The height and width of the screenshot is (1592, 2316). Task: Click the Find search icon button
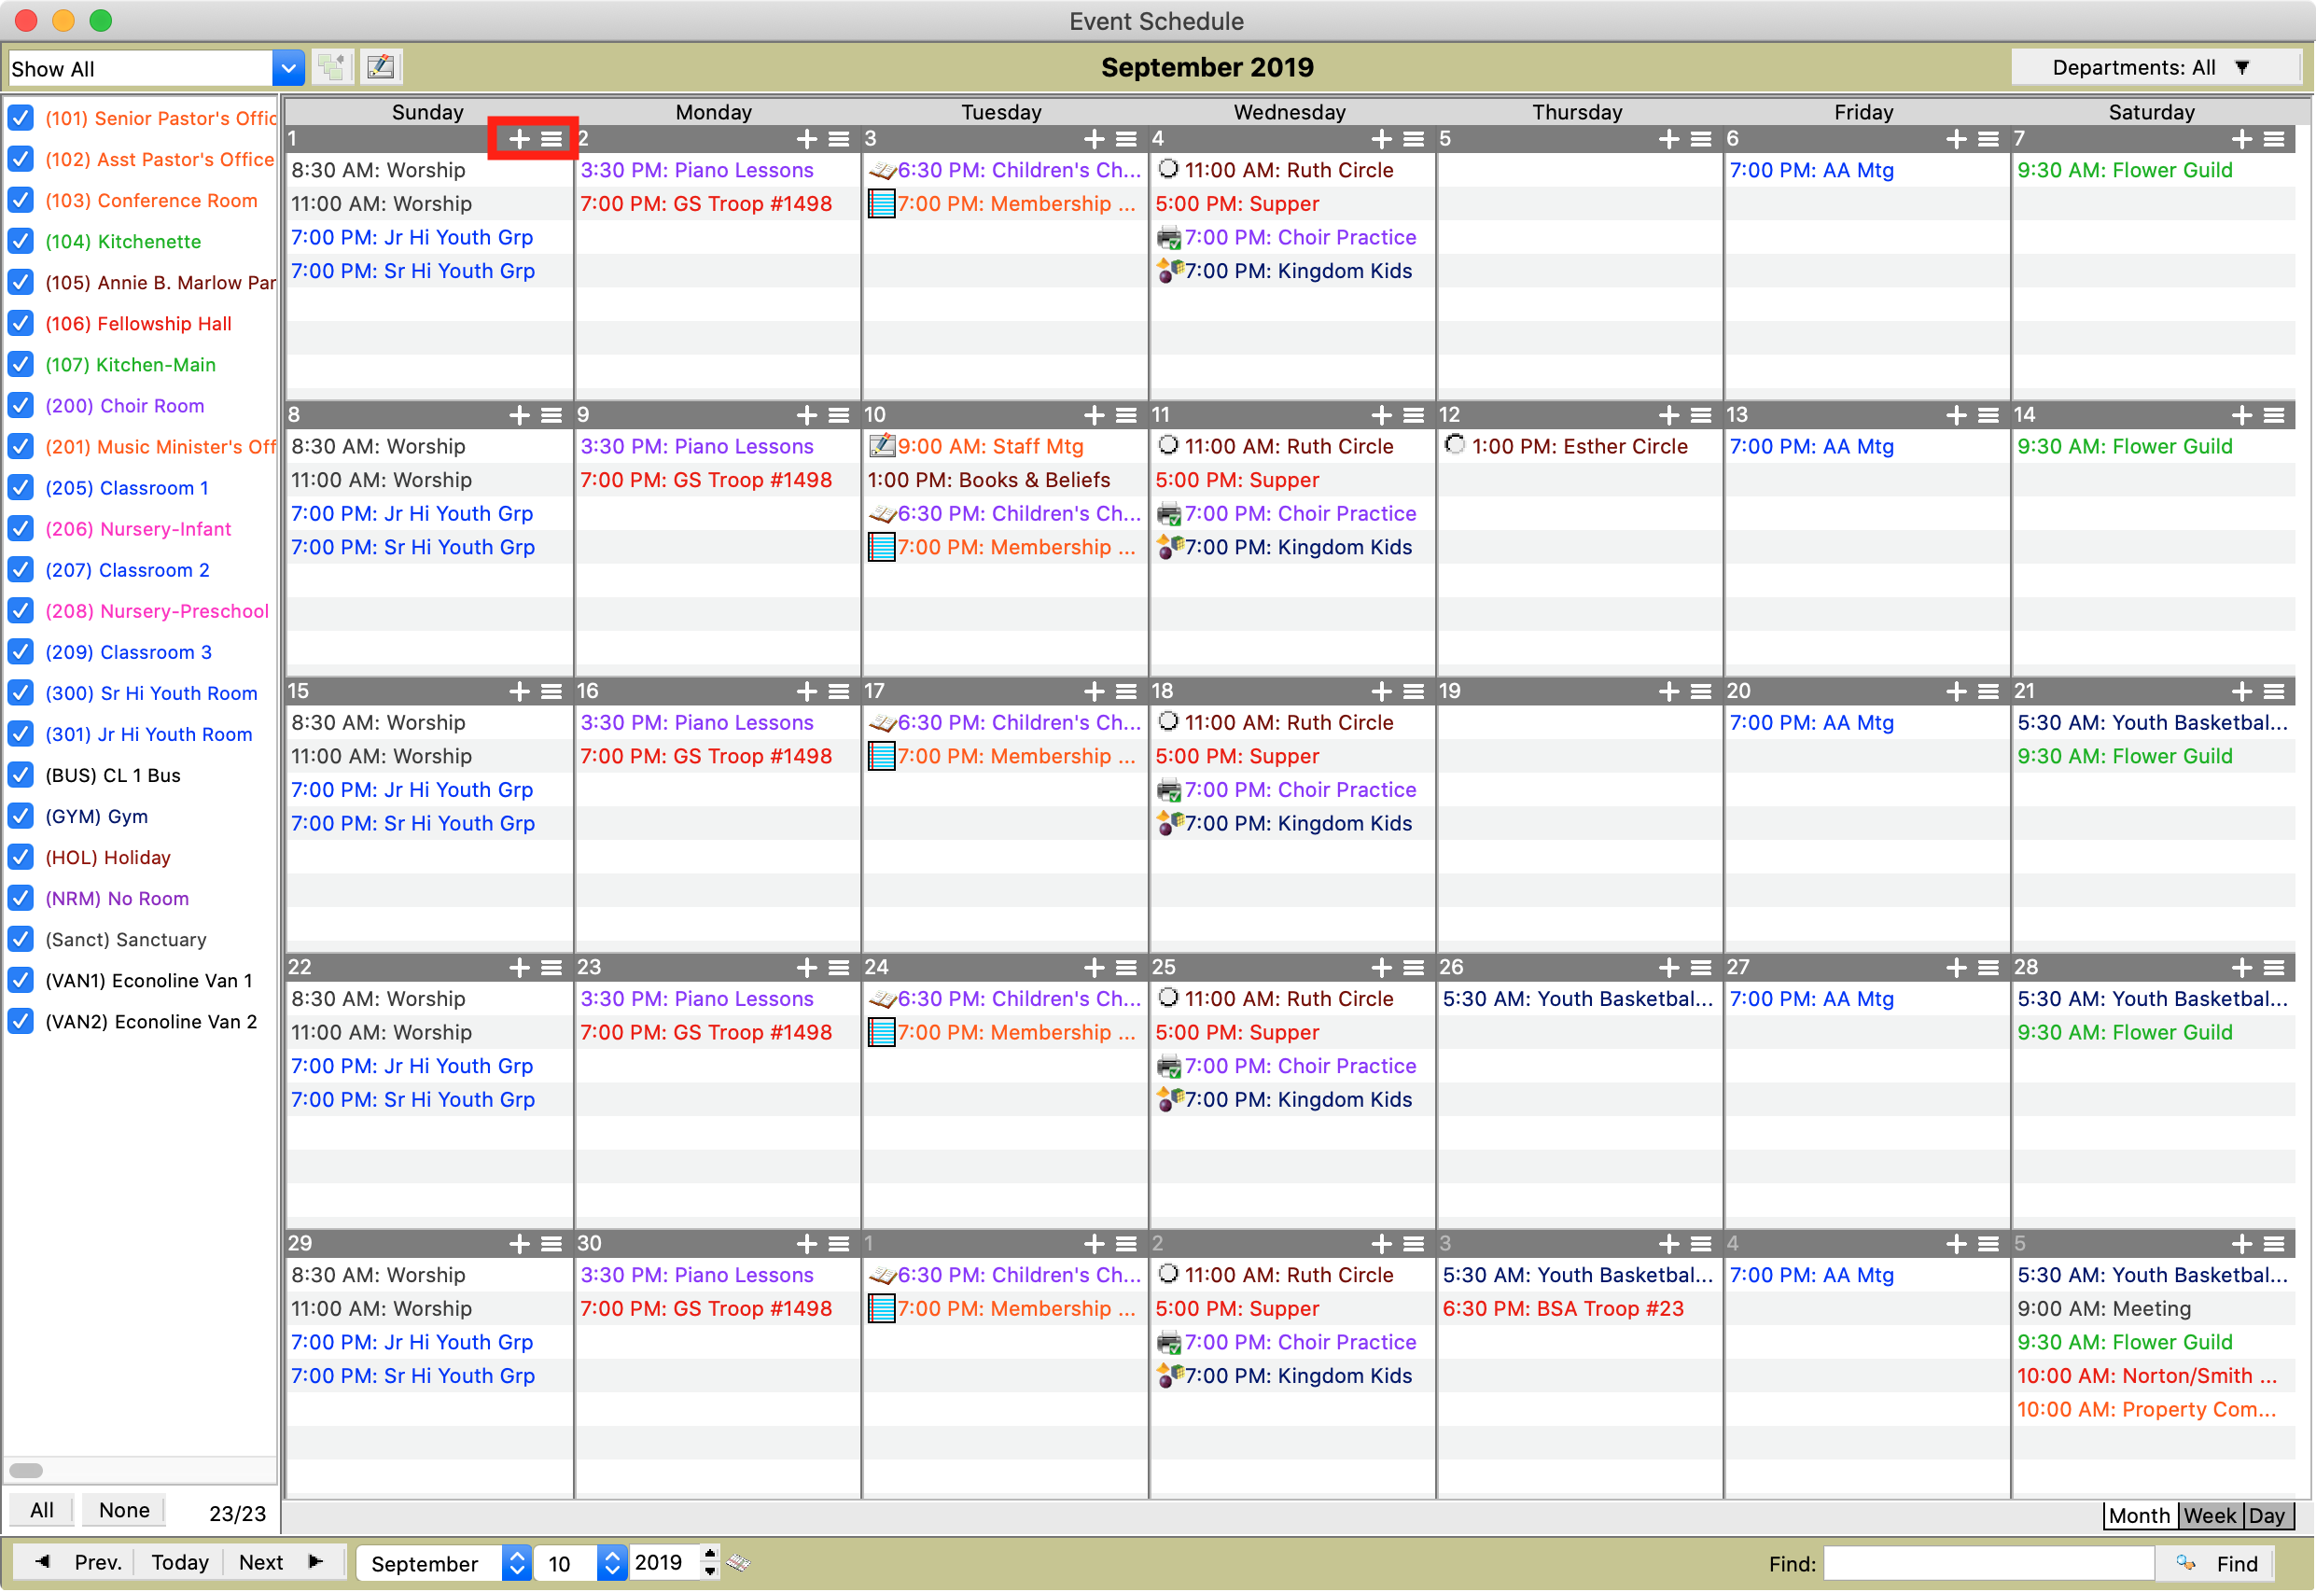[2216, 1563]
